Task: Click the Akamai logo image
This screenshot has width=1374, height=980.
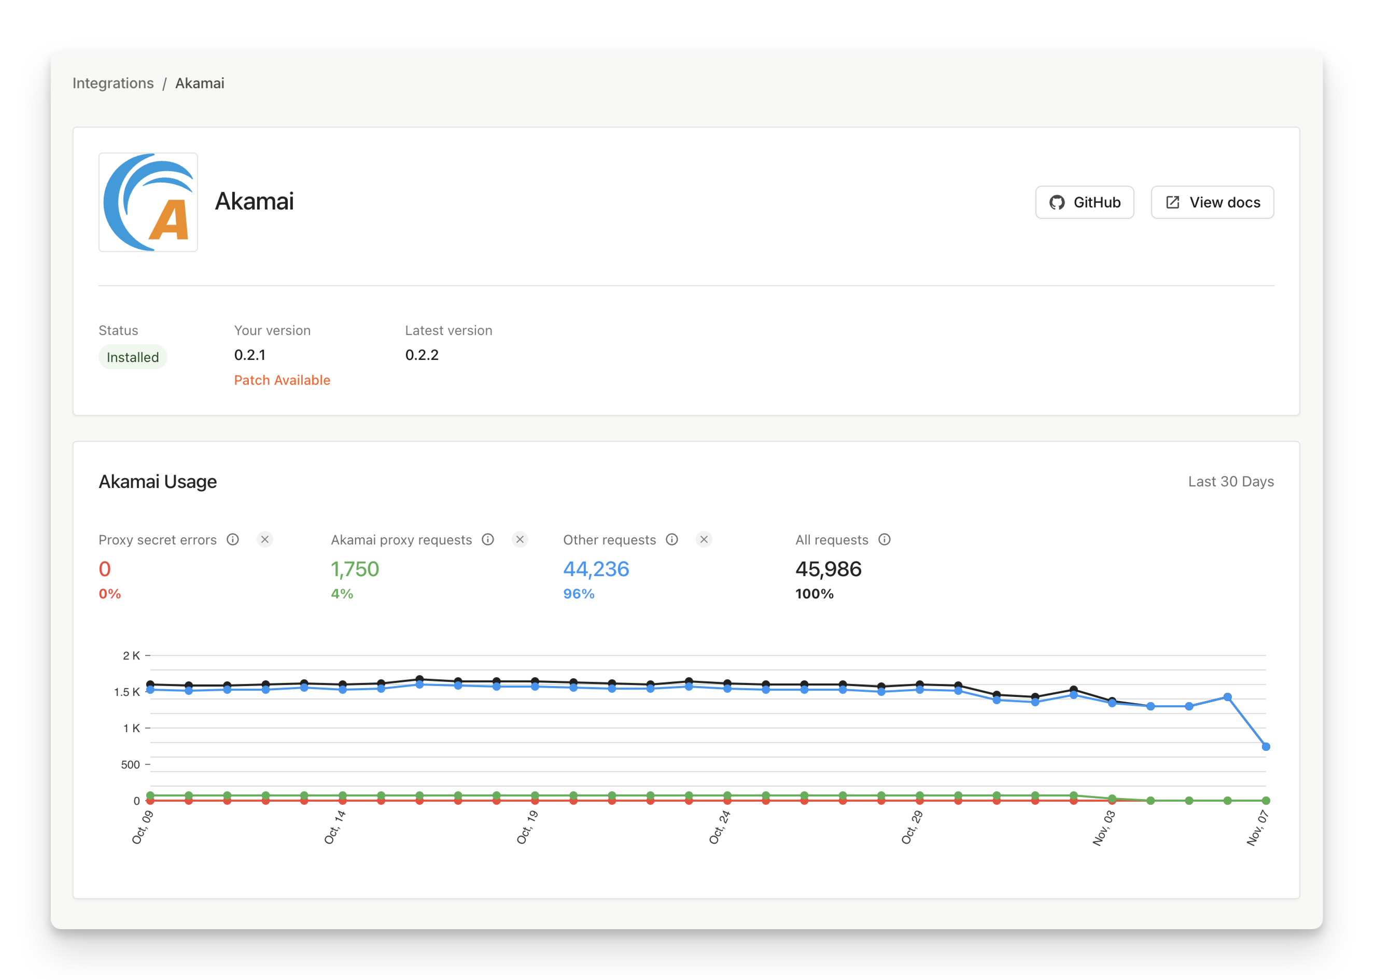Action: pos(148,202)
